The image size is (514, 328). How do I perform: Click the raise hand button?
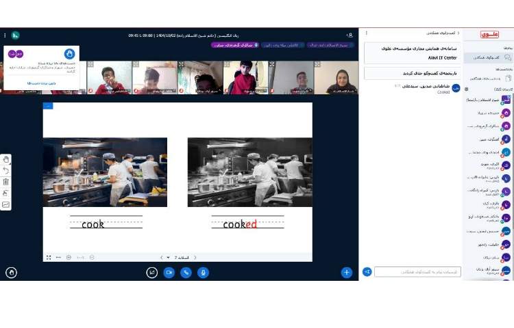pyautogui.click(x=11, y=272)
